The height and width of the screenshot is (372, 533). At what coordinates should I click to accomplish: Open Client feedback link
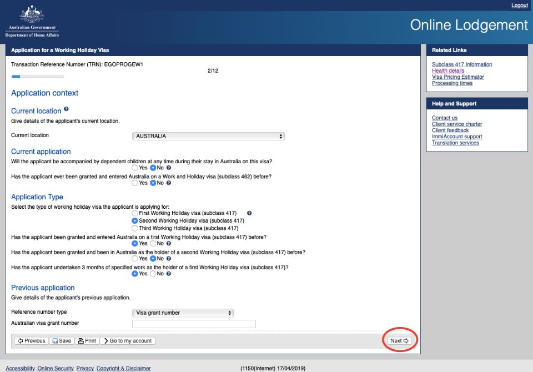pyautogui.click(x=450, y=130)
